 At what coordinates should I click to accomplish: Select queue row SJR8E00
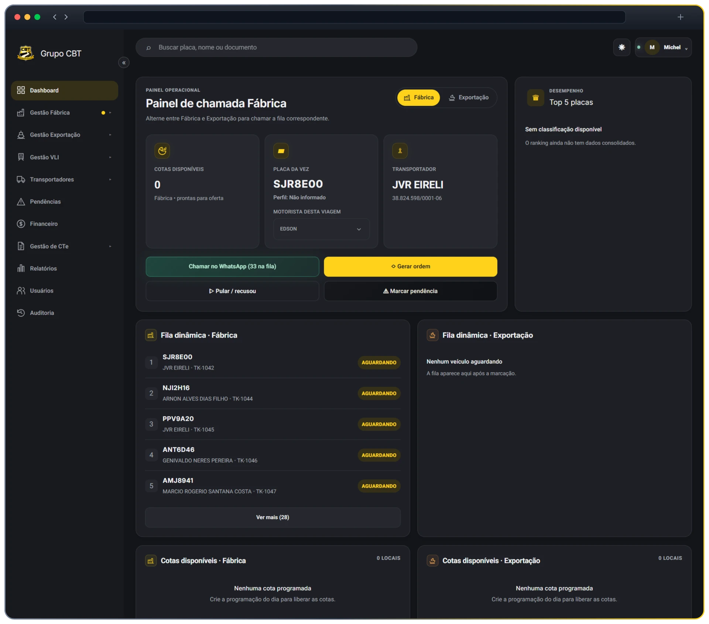point(273,362)
